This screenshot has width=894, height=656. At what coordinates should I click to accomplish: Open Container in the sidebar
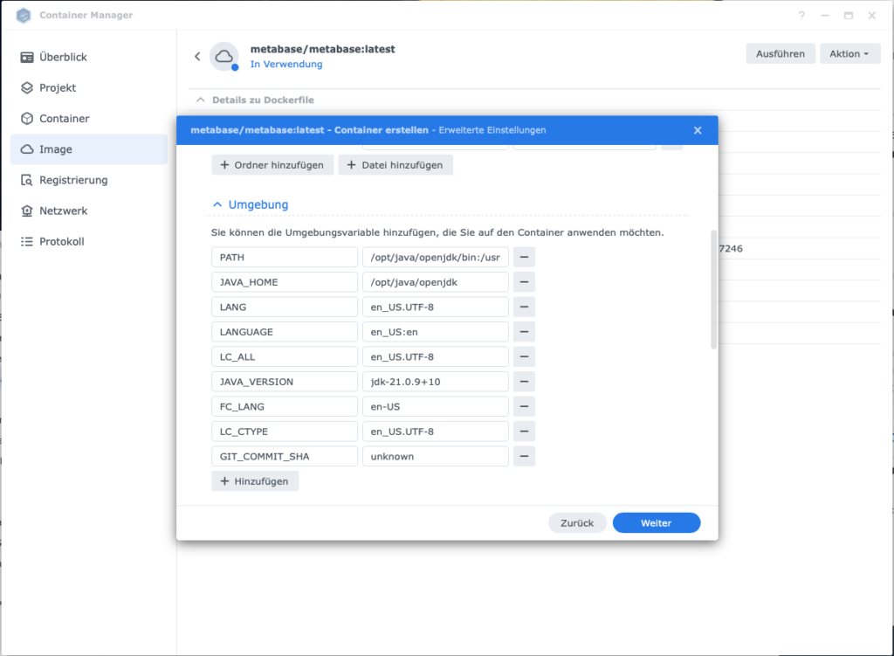(64, 119)
